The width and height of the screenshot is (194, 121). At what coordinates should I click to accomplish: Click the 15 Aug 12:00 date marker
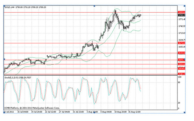135,112
